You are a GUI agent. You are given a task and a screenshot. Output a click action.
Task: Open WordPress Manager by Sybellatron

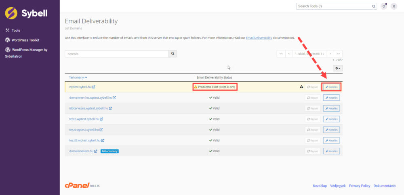point(26,53)
